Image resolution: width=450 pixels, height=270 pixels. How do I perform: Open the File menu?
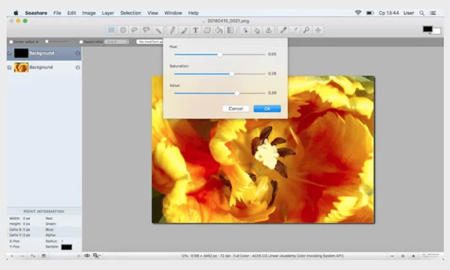(57, 13)
